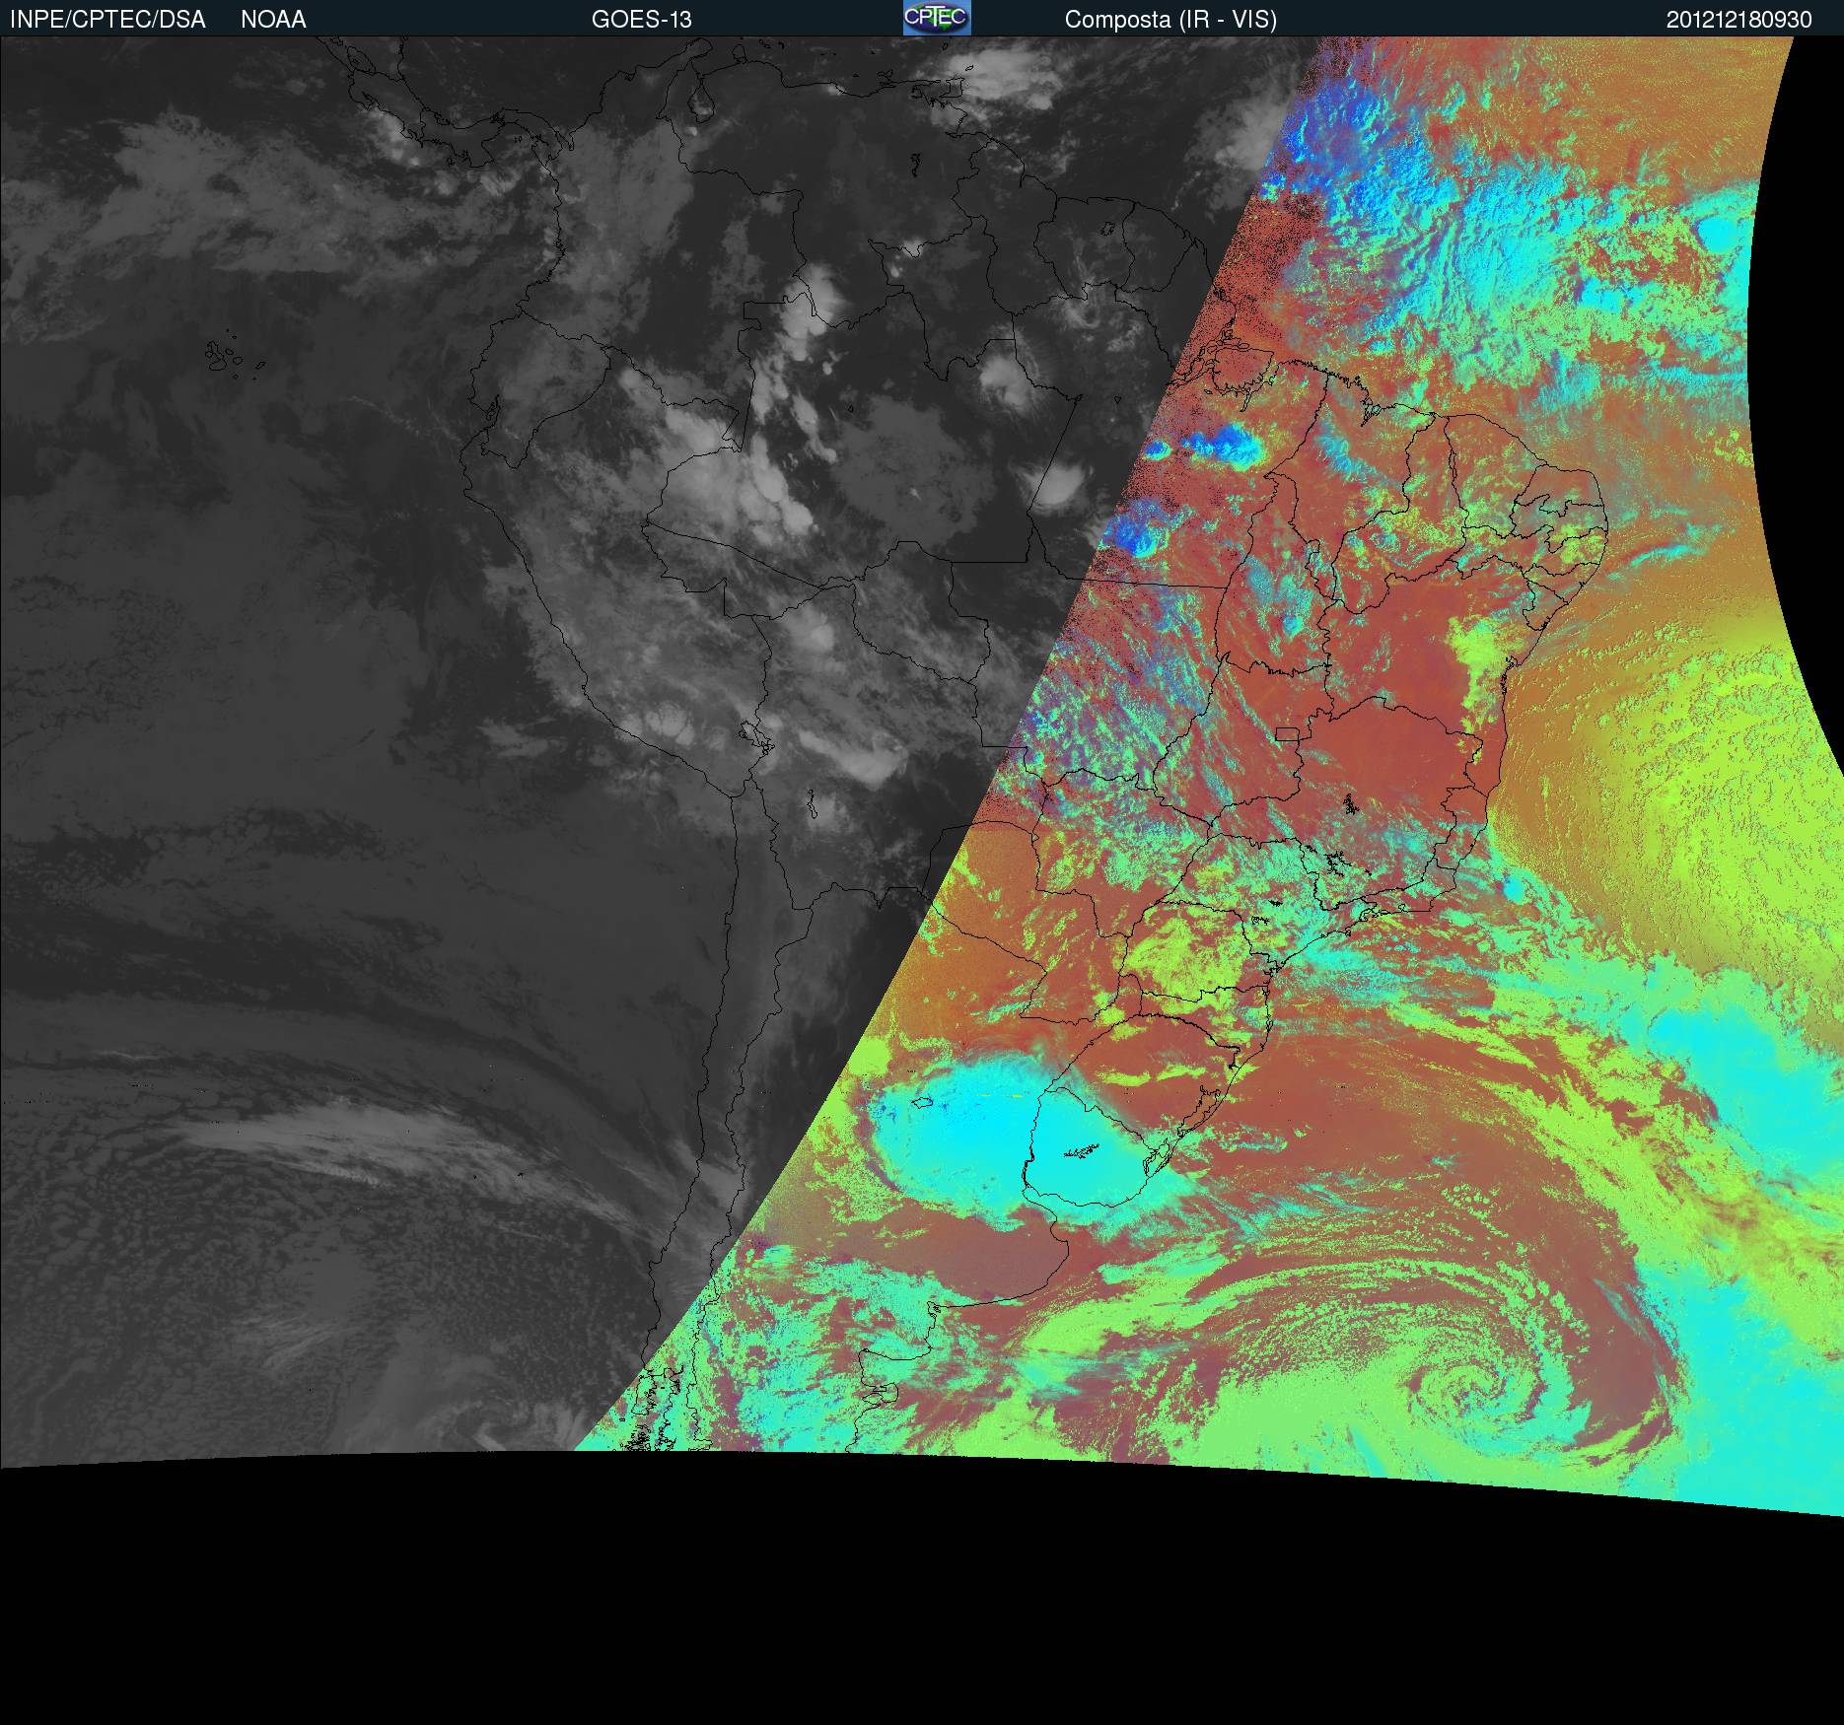Screen dimensions: 1844x1725
Task: Click the CPTEC logo in the header
Action: (x=937, y=18)
